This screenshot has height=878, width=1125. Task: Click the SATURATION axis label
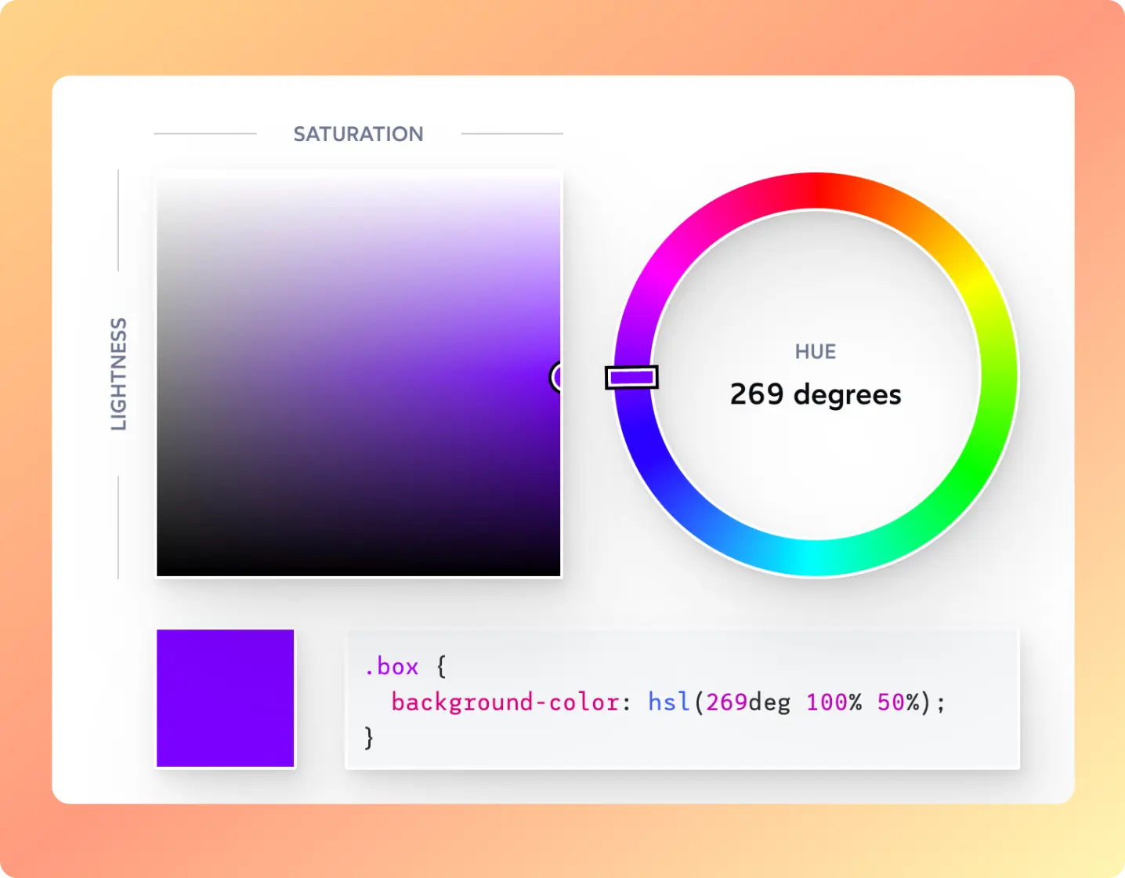(358, 134)
